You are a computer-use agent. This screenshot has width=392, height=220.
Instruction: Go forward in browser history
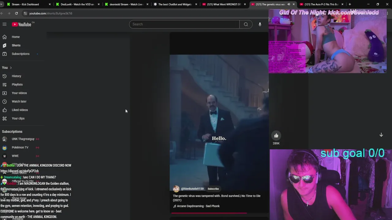point(9,13)
